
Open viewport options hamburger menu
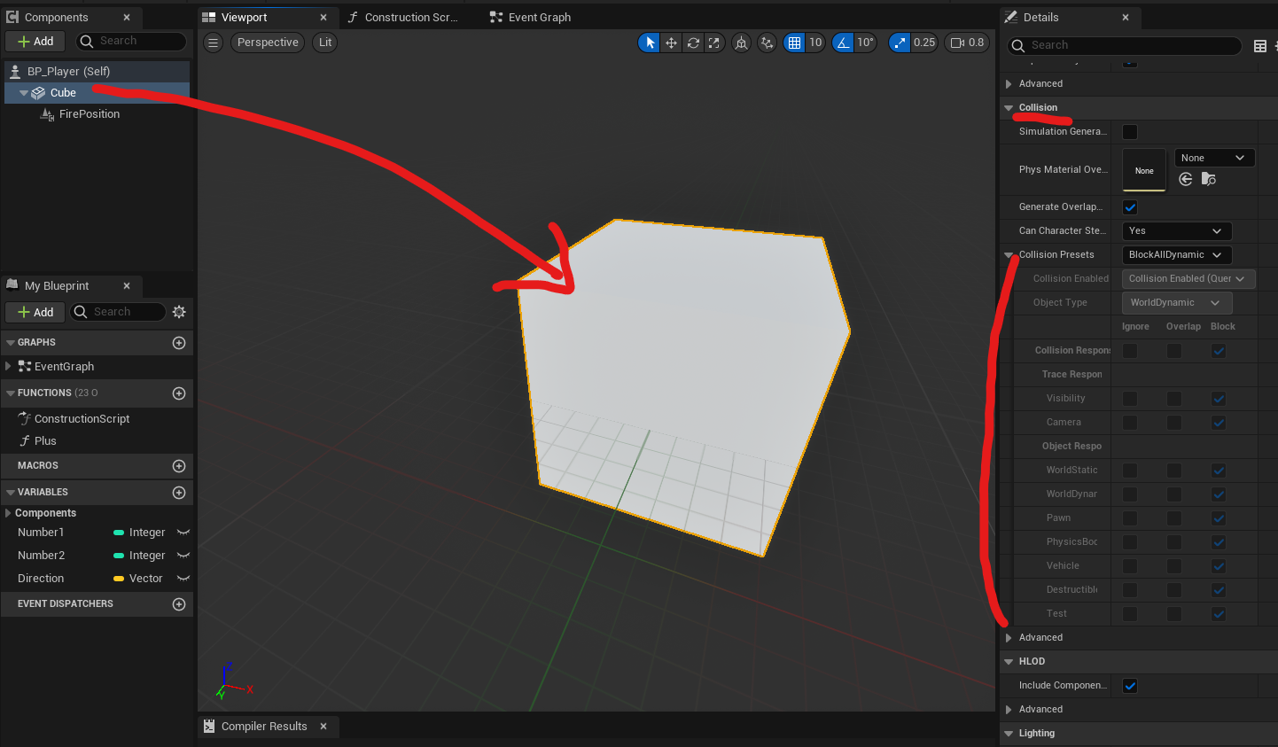pos(213,43)
